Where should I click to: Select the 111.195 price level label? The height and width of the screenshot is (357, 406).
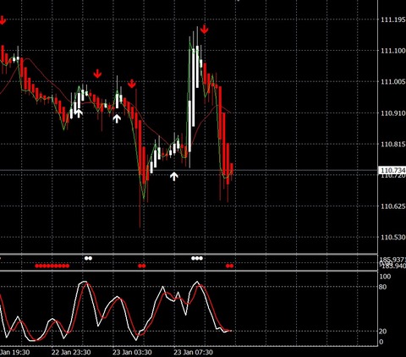393,19
